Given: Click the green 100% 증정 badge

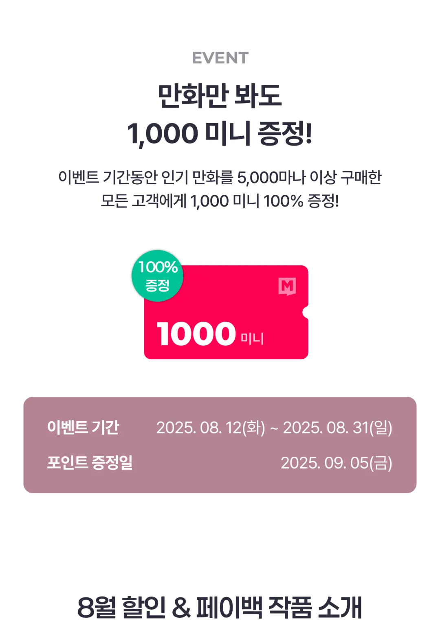Looking at the screenshot, I should (x=157, y=276).
